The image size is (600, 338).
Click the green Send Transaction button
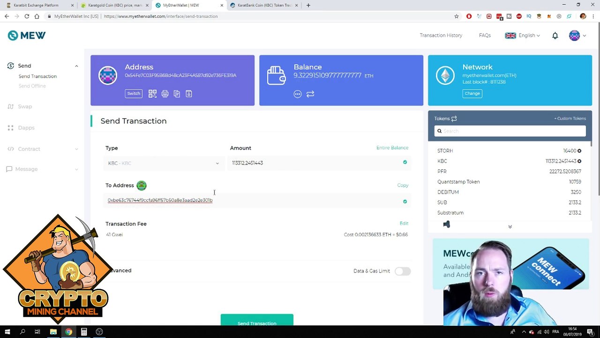point(257,320)
